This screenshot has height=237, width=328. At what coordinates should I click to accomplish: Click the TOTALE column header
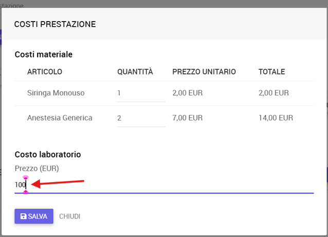272,72
